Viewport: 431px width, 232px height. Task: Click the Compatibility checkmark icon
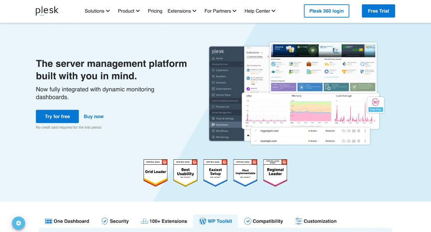[247, 221]
